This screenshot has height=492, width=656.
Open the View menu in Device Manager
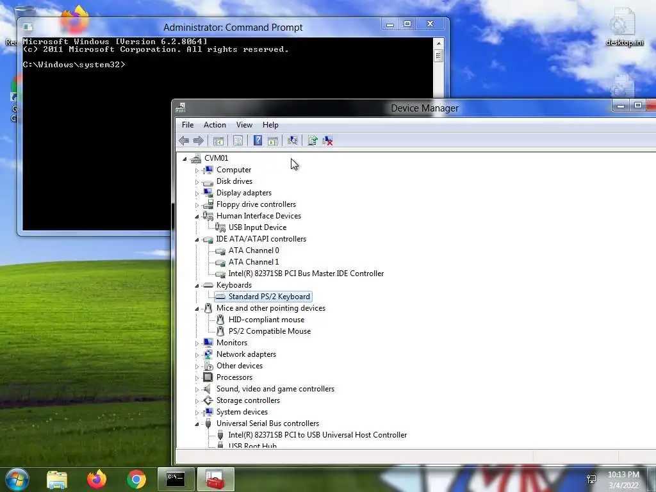click(244, 125)
